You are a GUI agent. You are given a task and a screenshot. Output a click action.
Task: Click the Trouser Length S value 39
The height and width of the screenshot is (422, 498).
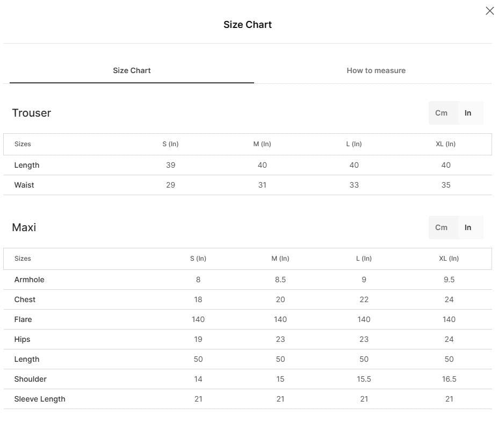tap(170, 165)
